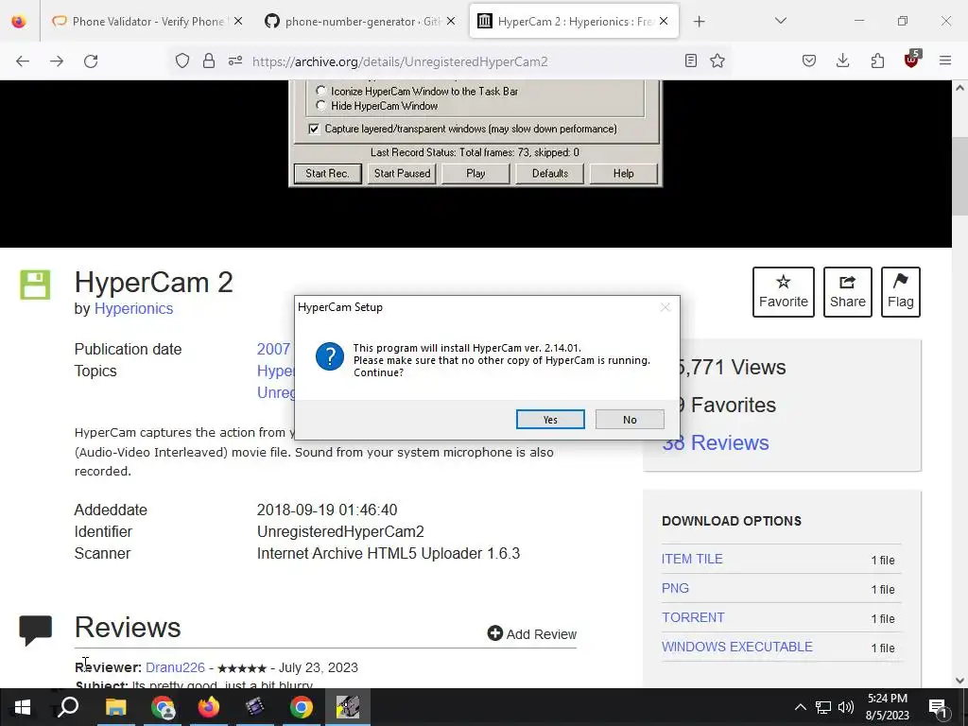Open Google Chrome from taskbar
This screenshot has height=726, width=968.
[x=302, y=707]
